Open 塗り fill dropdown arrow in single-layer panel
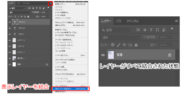185x95 pixels. tap(171, 45)
